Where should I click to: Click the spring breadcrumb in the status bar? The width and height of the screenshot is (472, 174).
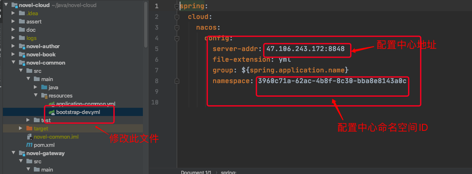pos(228,172)
